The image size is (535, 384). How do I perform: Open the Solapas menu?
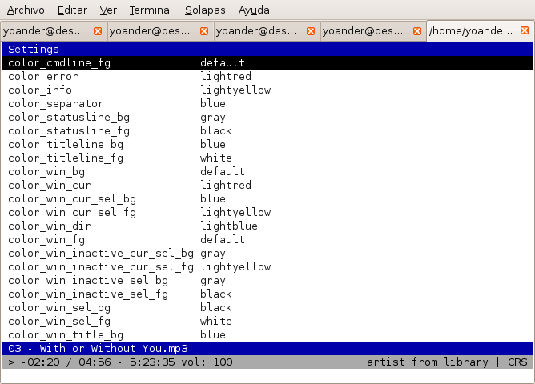point(205,10)
